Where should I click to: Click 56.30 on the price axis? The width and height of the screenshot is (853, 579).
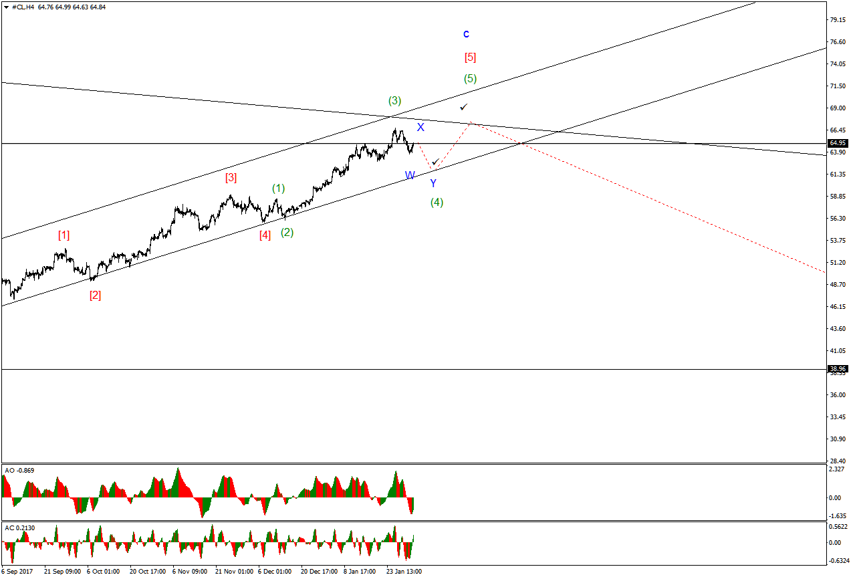coord(838,219)
